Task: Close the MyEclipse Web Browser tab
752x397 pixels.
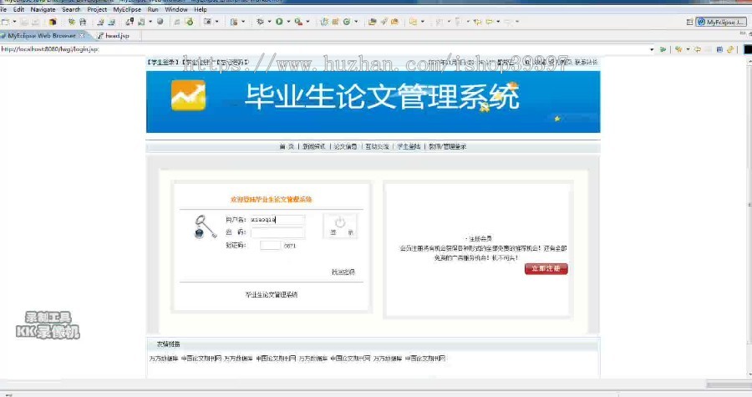Action: click(x=82, y=35)
